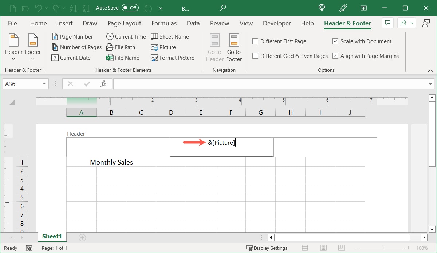The height and width of the screenshot is (253, 437).
Task: Insert the Current Time element
Action: pyautogui.click(x=126, y=36)
